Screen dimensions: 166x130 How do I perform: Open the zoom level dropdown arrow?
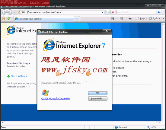[x=160, y=127]
